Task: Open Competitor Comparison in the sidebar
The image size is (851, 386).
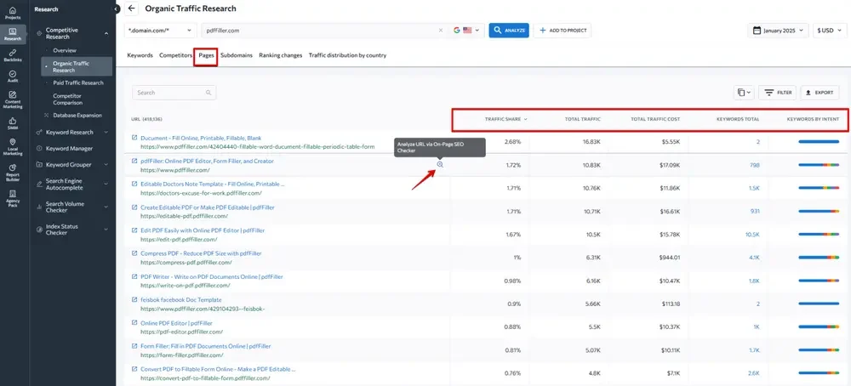Action: pyautogui.click(x=68, y=99)
